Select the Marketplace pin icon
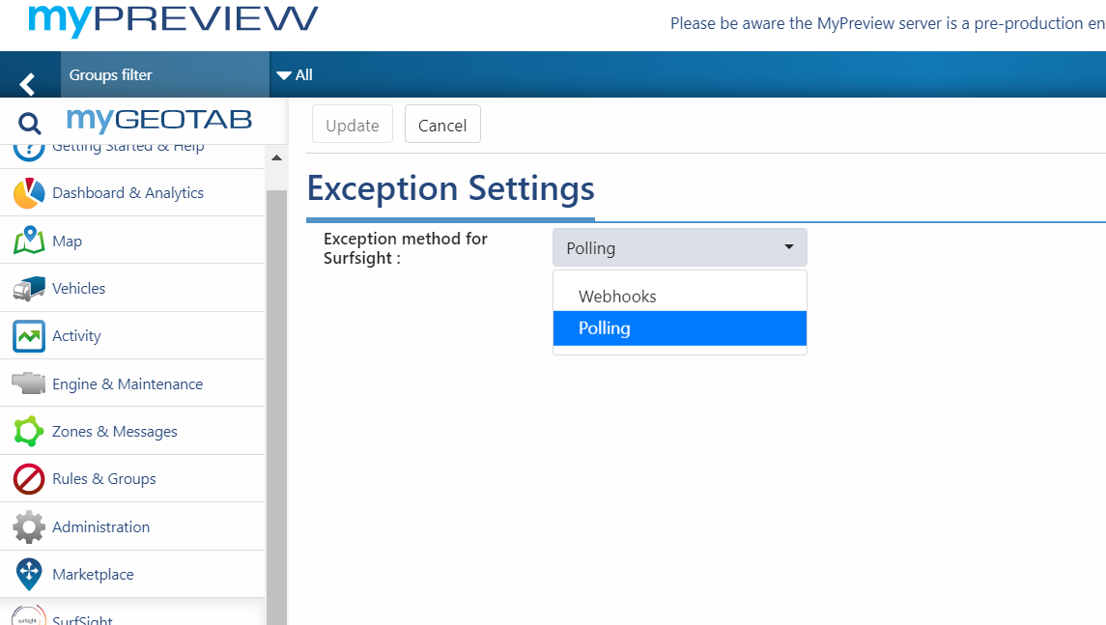This screenshot has height=625, width=1106. tap(29, 574)
